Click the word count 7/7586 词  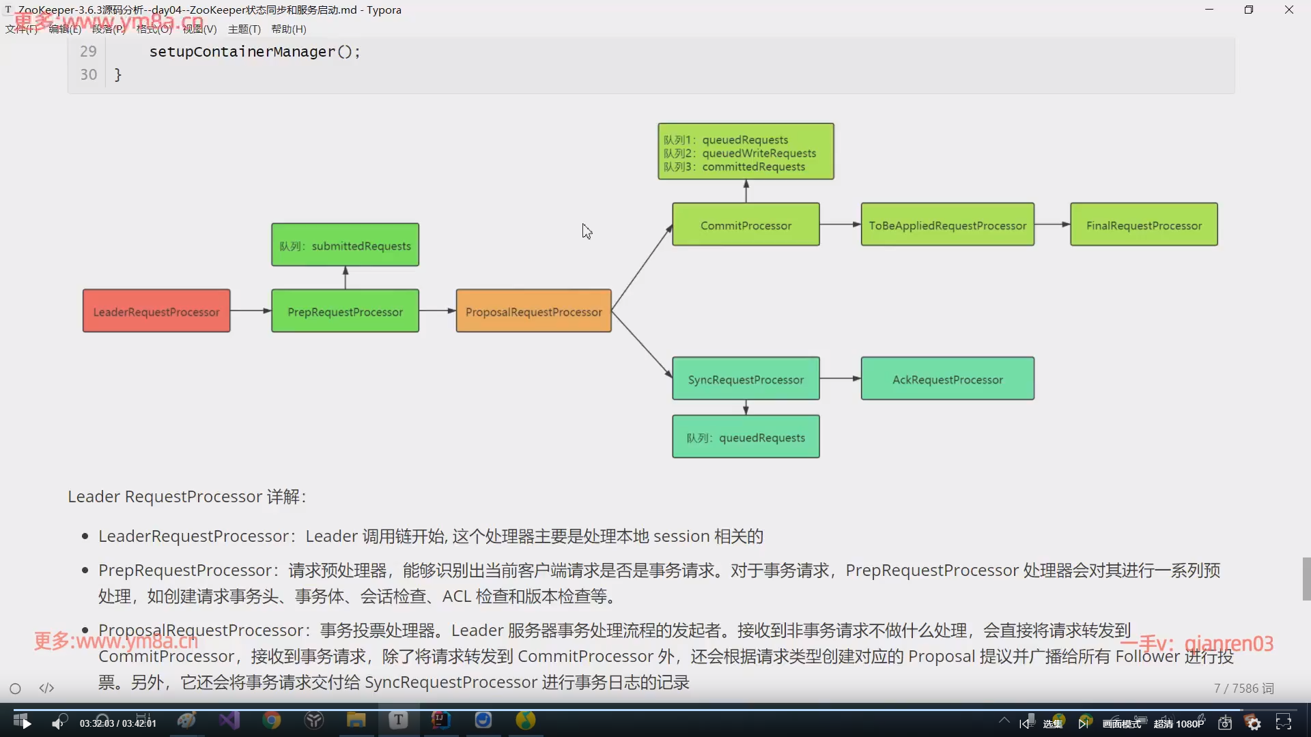[1244, 689]
